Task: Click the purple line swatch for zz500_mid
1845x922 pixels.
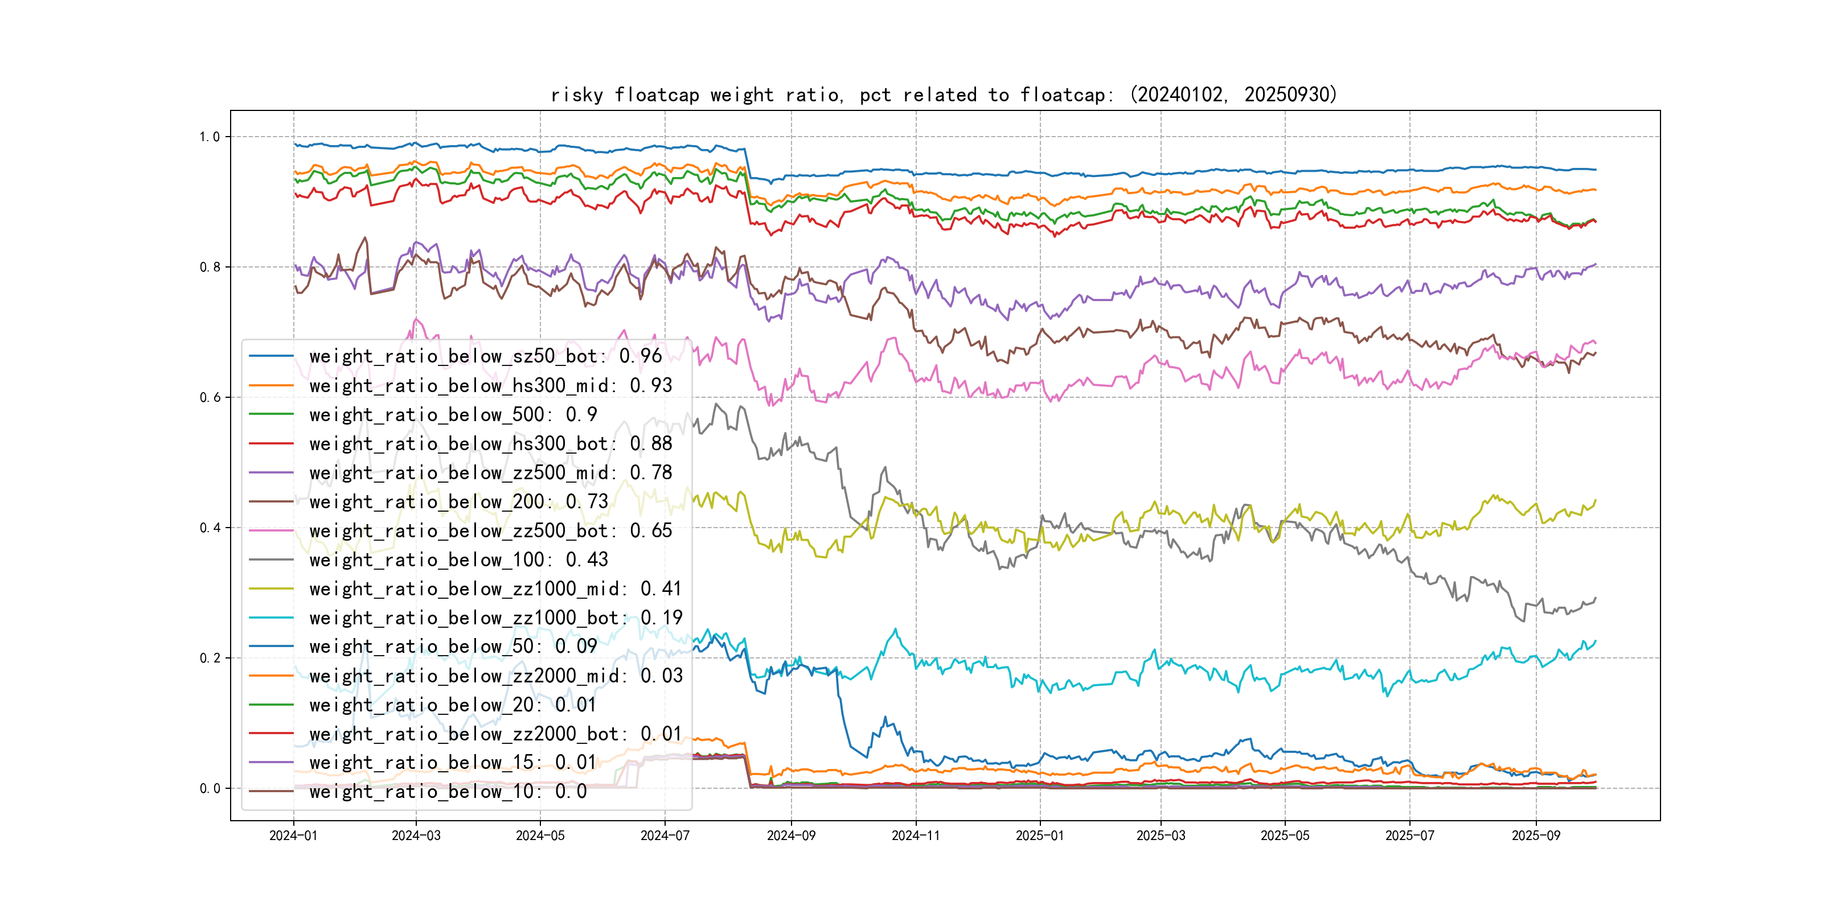Action: 270,472
